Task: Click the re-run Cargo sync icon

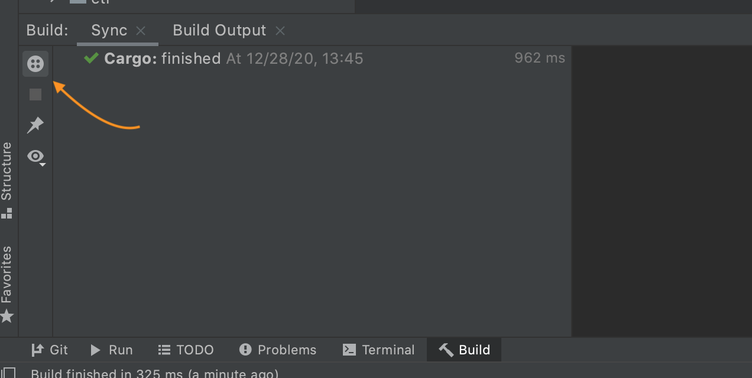Action: (x=35, y=63)
